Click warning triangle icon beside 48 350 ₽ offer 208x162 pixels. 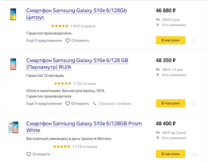pyautogui.click(x=194, y=104)
